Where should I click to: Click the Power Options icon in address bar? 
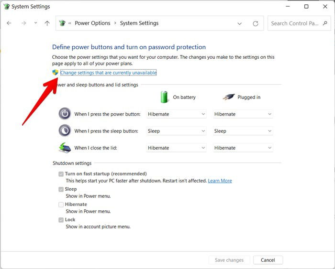click(x=62, y=23)
